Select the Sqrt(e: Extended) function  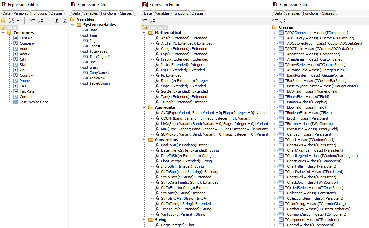coord(184,91)
